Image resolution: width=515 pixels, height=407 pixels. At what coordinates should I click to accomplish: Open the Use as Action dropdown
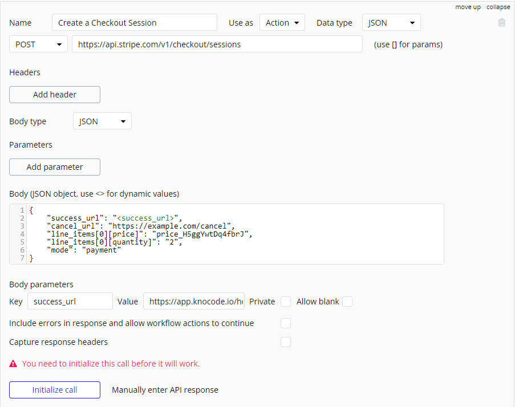[282, 22]
